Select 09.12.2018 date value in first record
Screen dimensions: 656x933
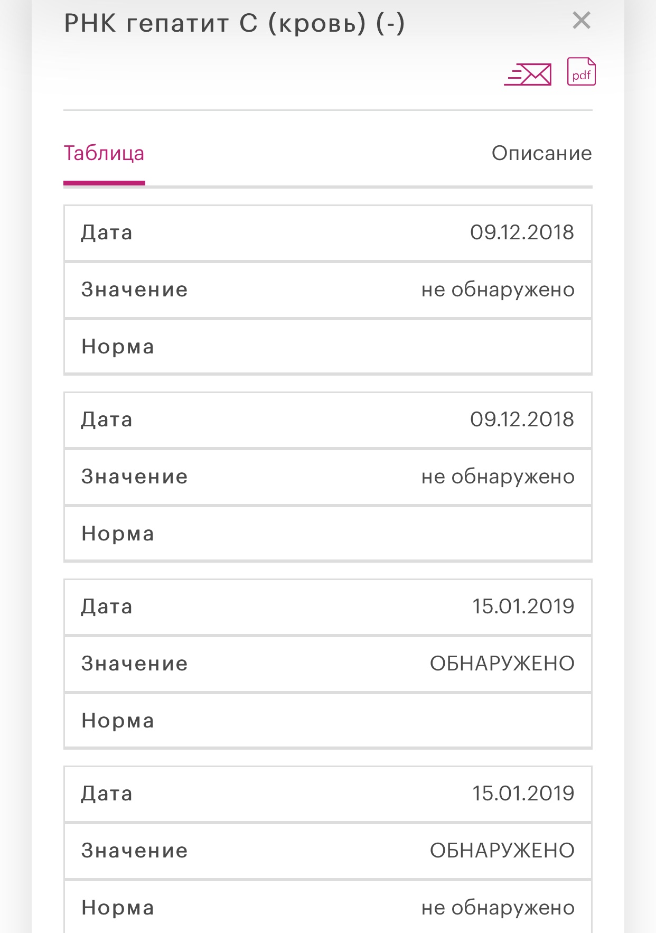(522, 233)
